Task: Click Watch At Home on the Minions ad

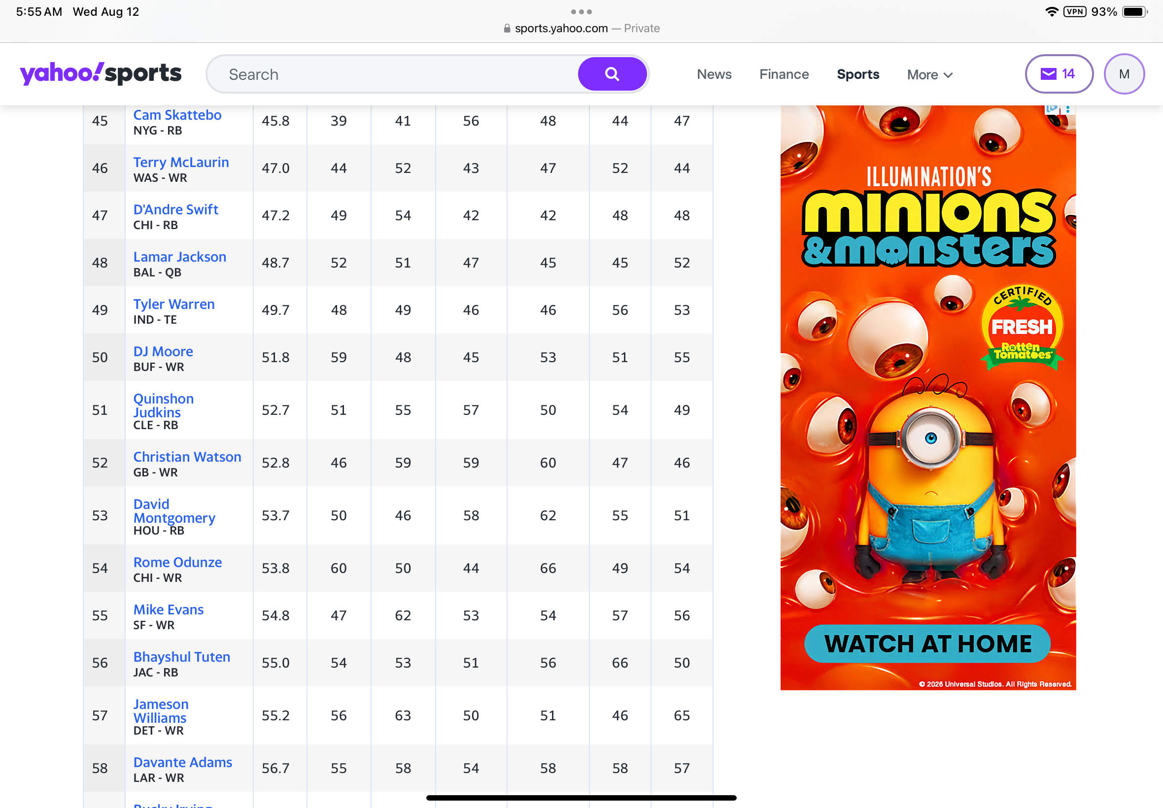Action: pos(927,643)
